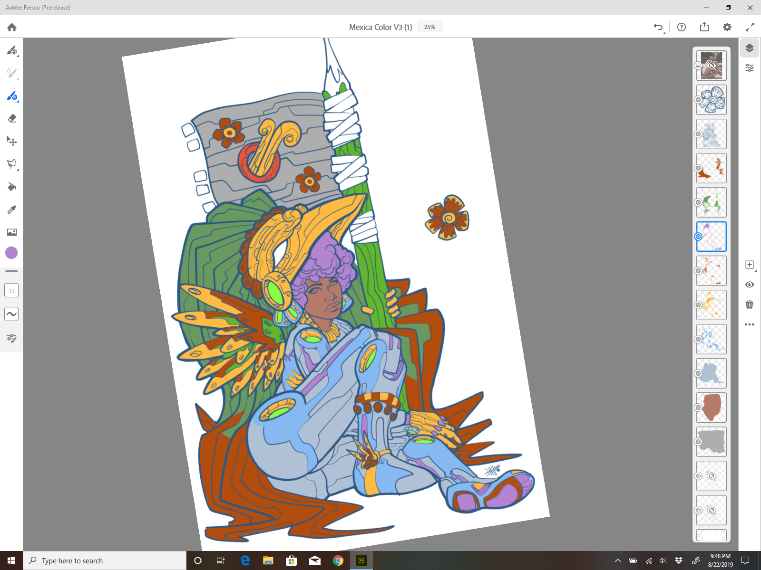The width and height of the screenshot is (761, 570).
Task: Show the second hidden empty layer
Action: click(712, 510)
